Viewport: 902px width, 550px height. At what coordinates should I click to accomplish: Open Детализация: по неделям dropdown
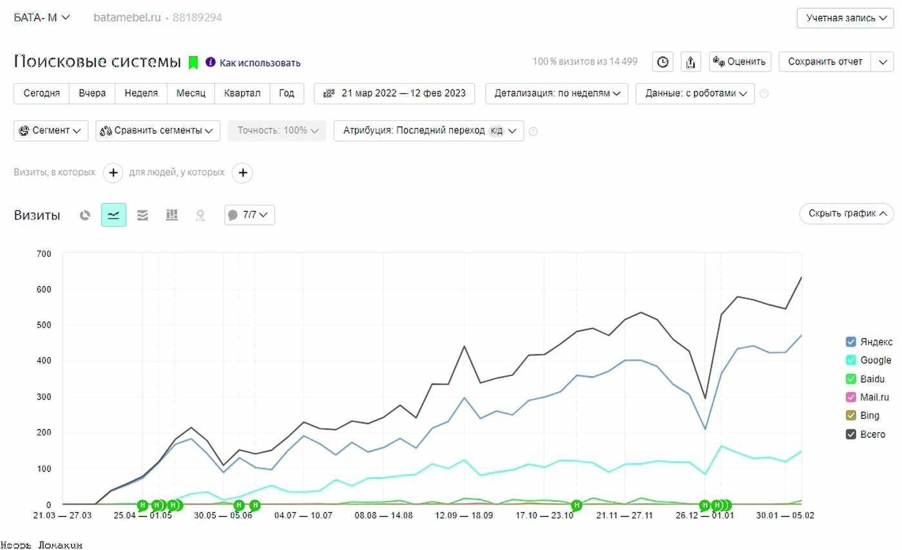557,93
